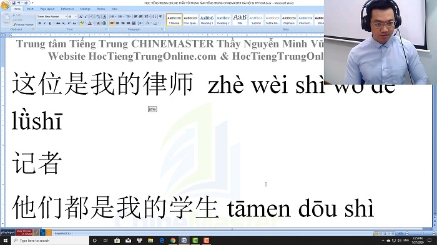Open the Mailings ribbon tab
437x245 pixels.
(86, 9)
